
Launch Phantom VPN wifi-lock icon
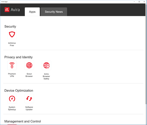12,65
